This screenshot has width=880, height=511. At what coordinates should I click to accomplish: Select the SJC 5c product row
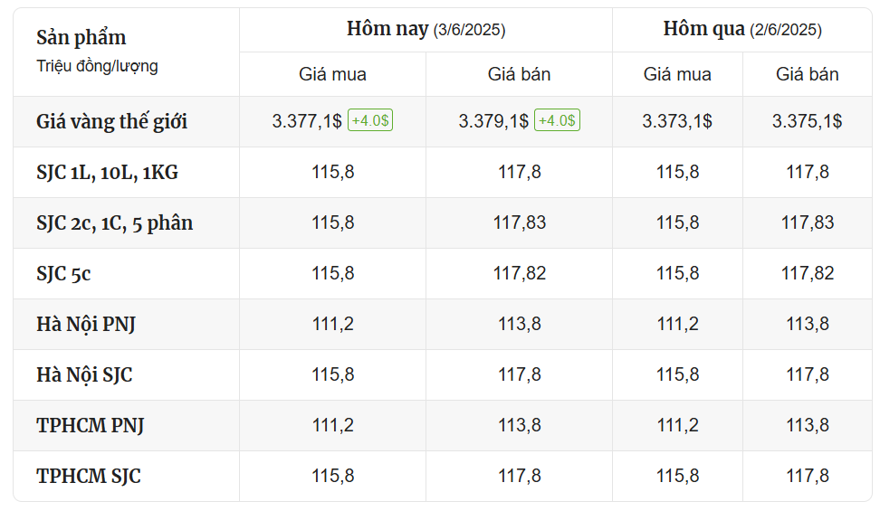point(443,273)
